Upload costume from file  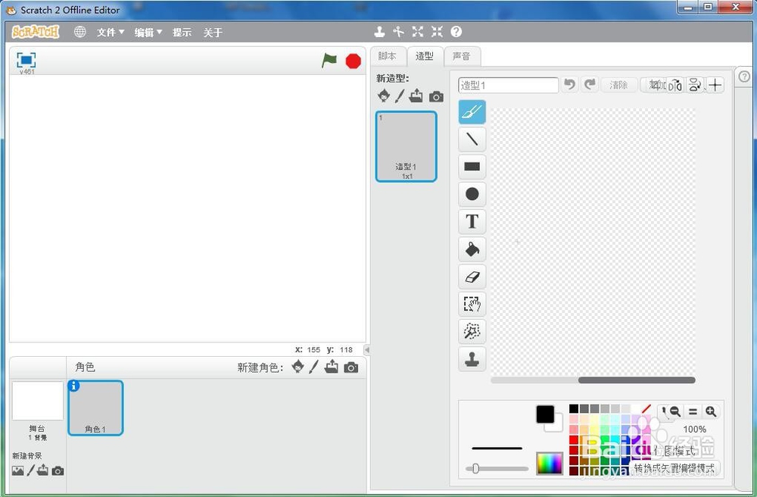tap(416, 95)
